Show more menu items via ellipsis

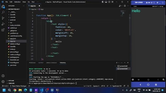point(38,2)
